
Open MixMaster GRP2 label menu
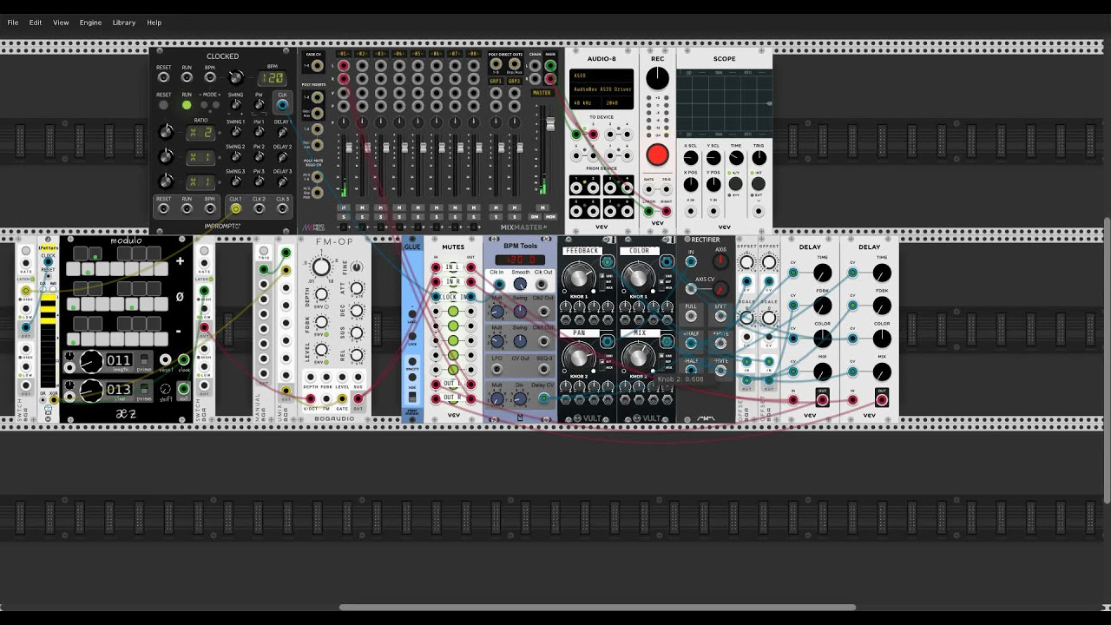pyautogui.click(x=514, y=81)
